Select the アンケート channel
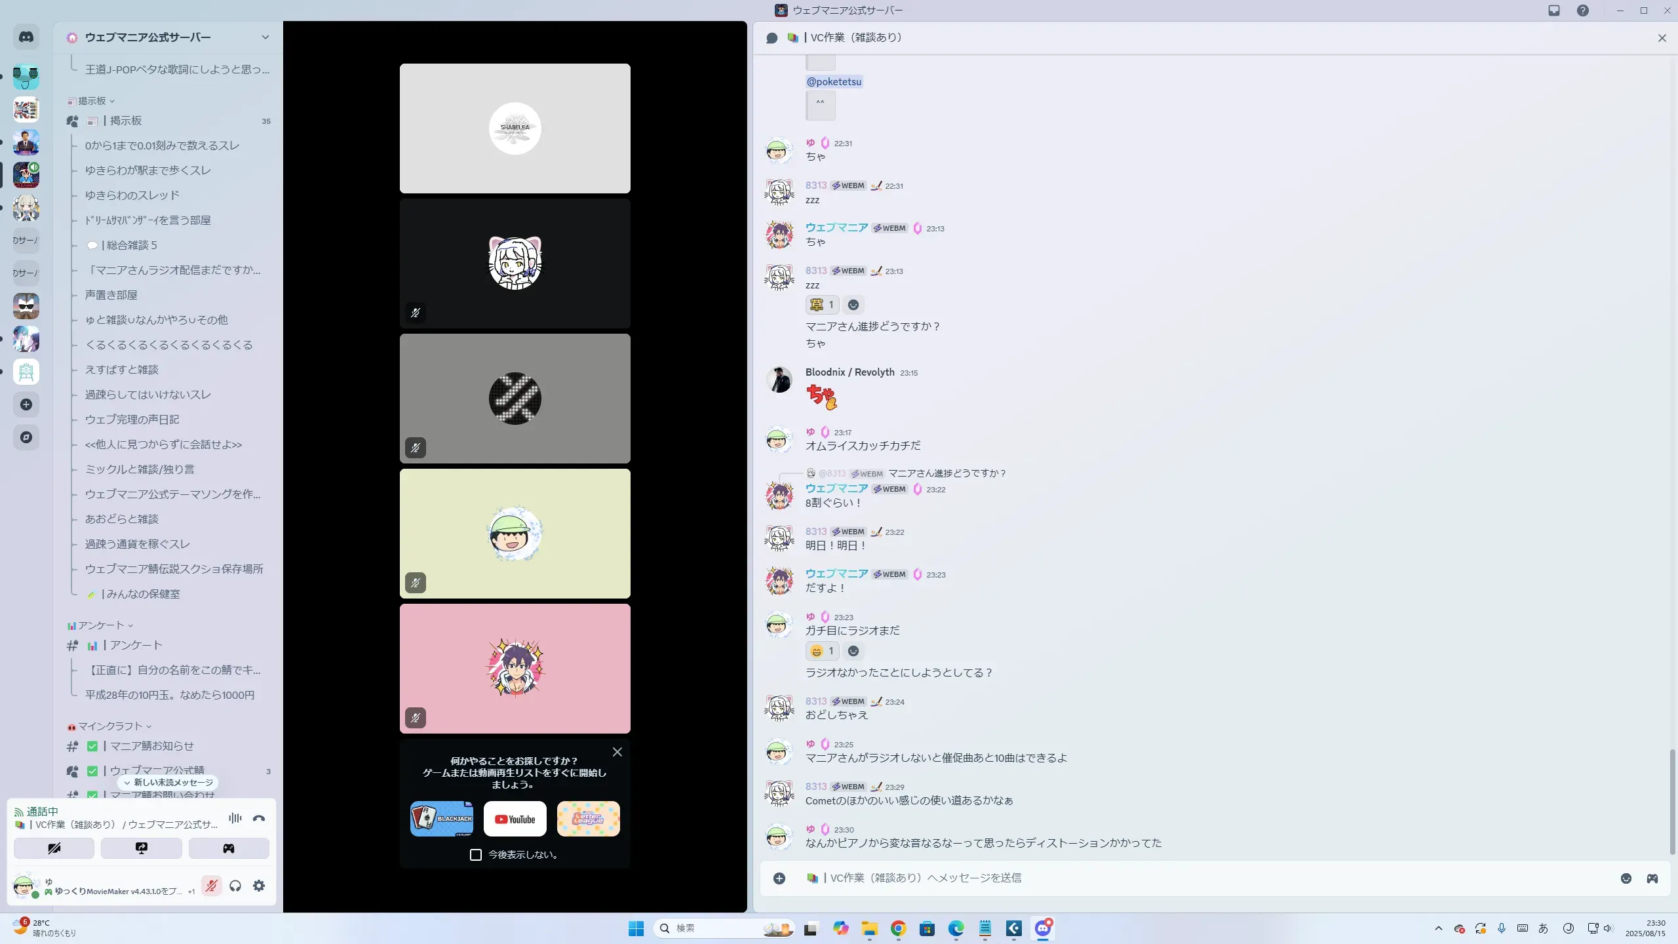The height and width of the screenshot is (944, 1678). pyautogui.click(x=136, y=645)
